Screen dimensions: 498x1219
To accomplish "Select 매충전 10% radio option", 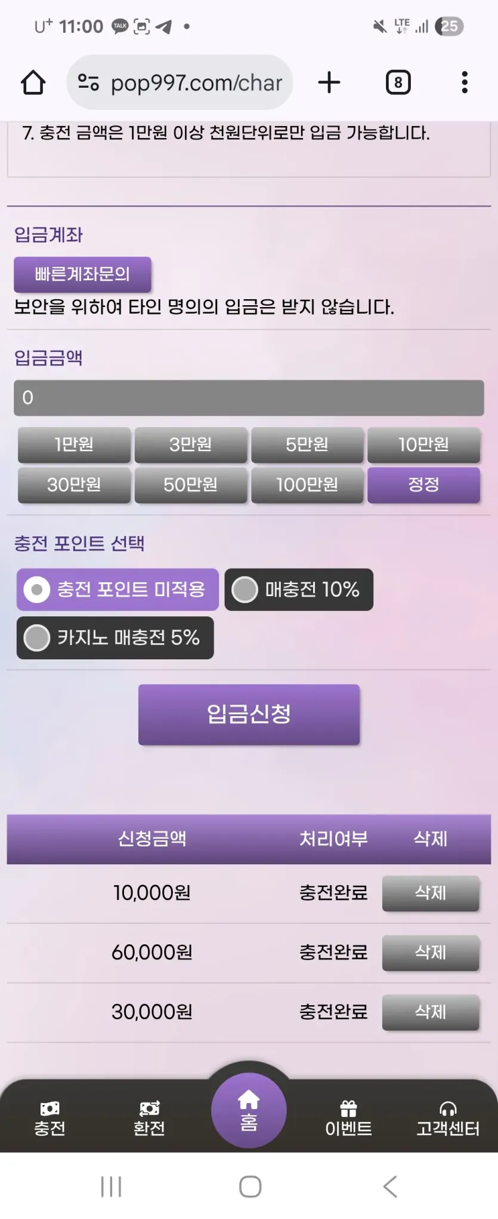I will (299, 589).
